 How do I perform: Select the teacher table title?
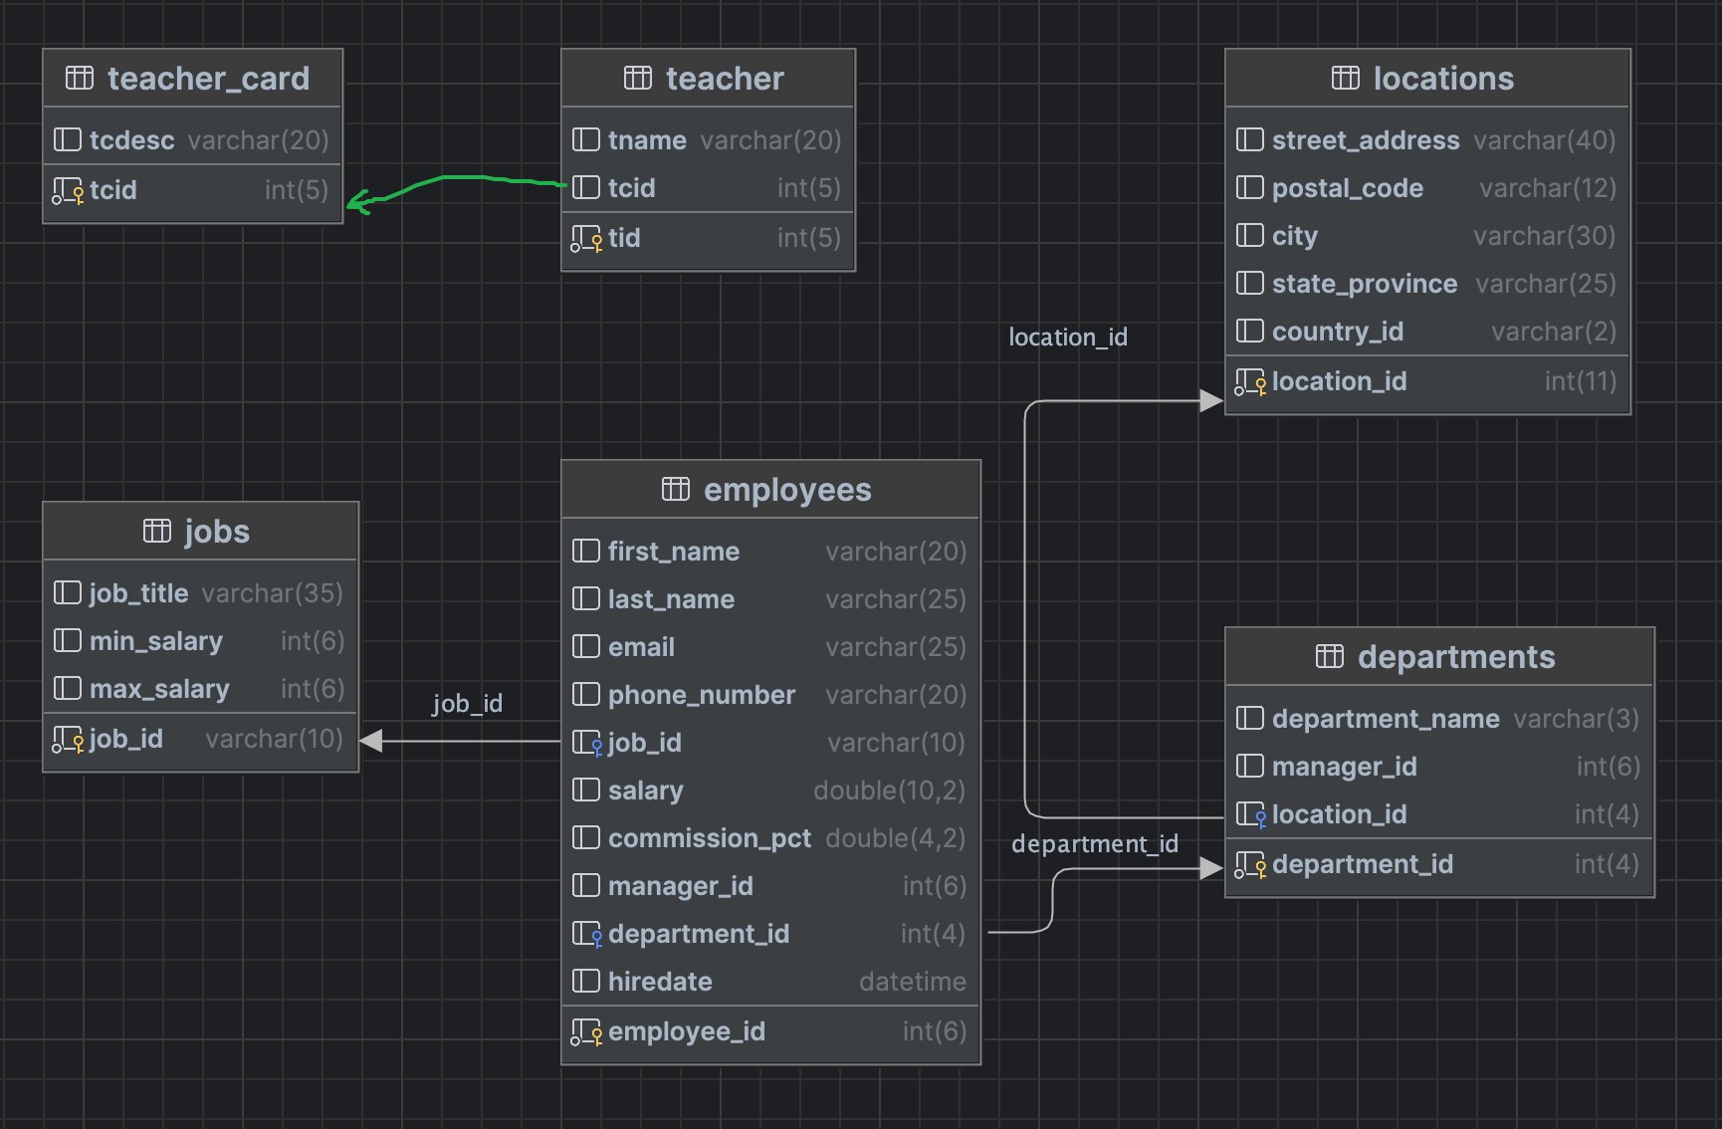(708, 79)
